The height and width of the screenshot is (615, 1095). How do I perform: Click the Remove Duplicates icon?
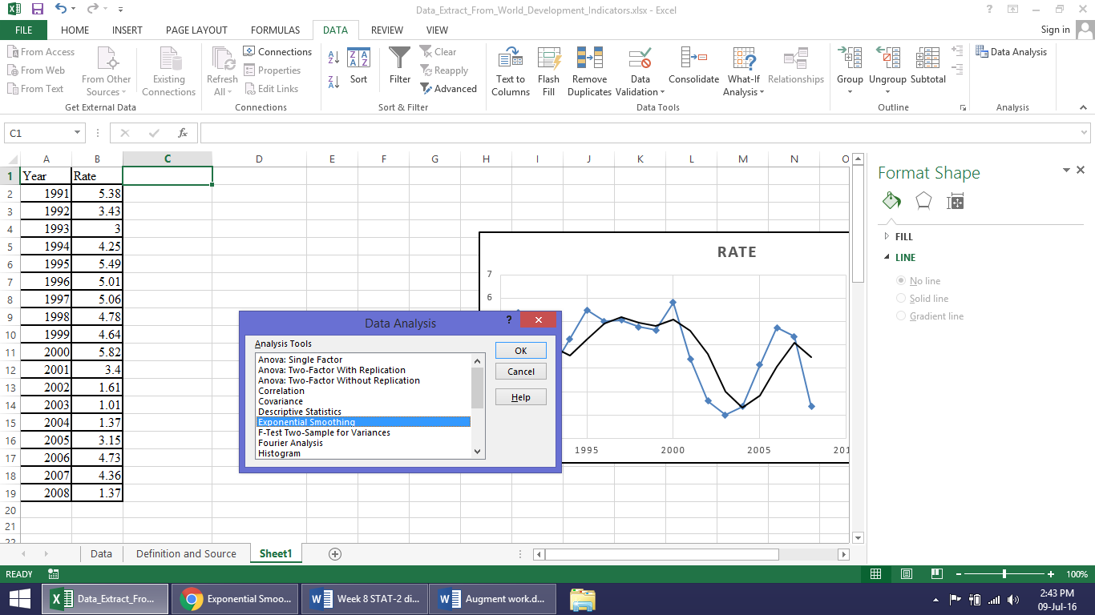click(x=589, y=60)
